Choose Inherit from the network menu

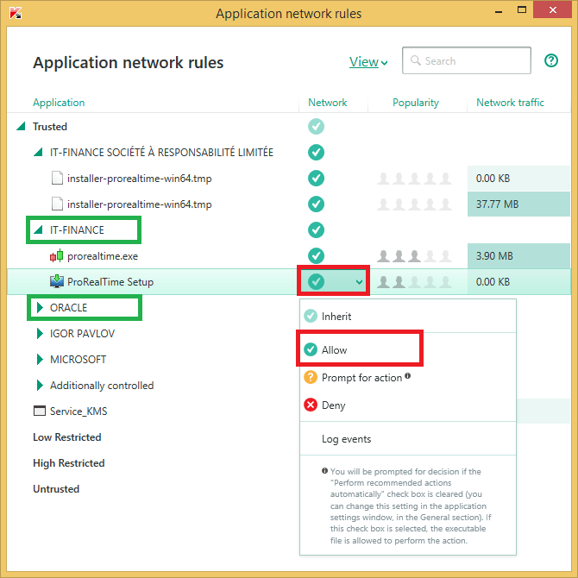pyautogui.click(x=408, y=316)
